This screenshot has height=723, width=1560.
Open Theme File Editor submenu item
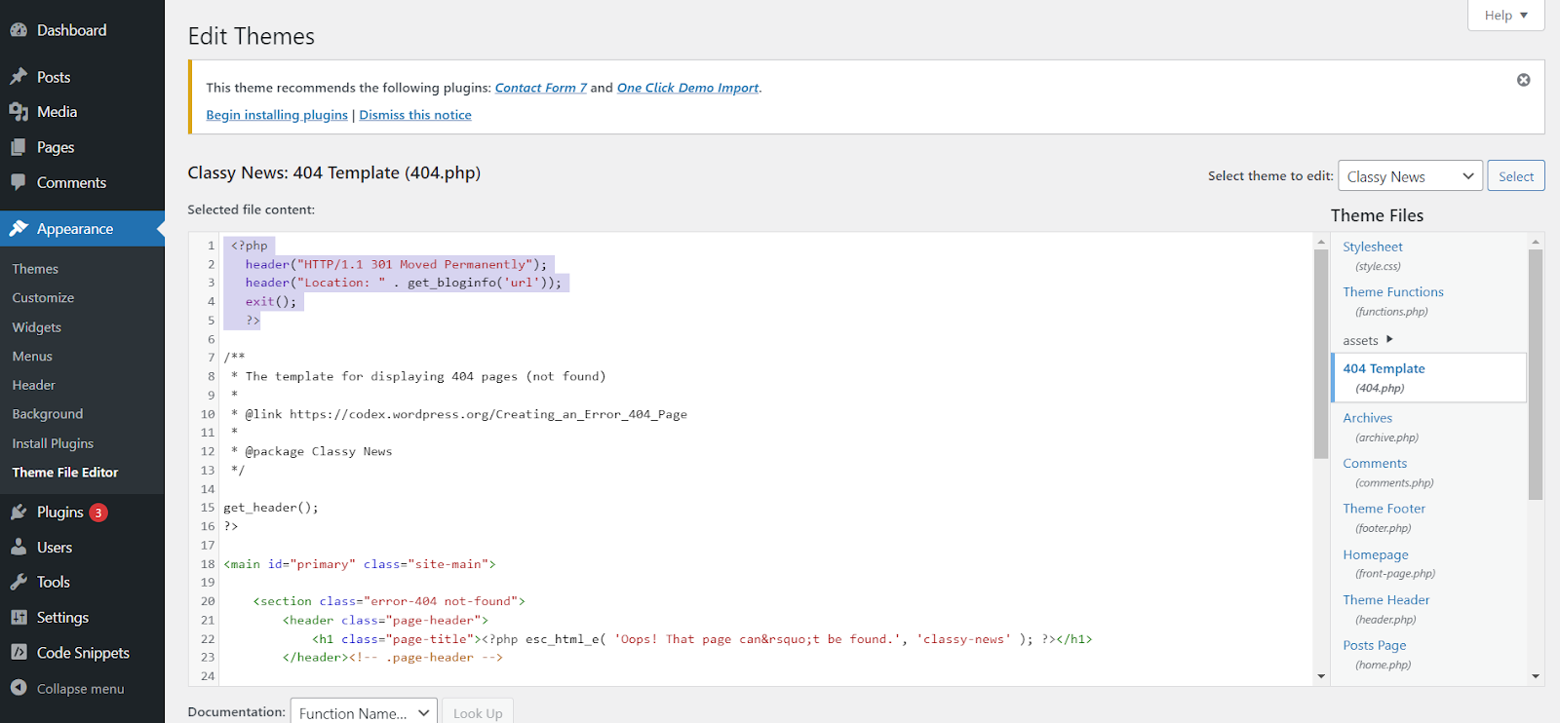(65, 473)
